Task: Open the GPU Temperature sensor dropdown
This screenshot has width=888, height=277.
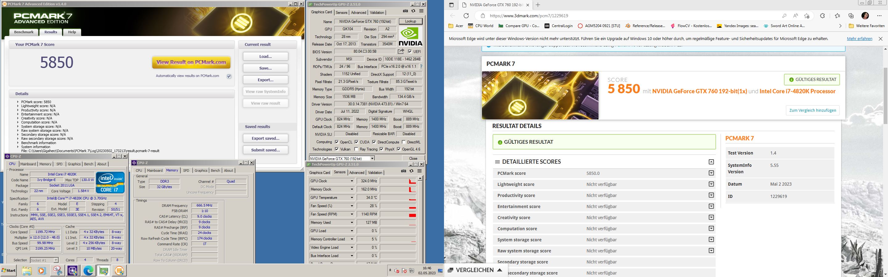Action: pos(352,198)
